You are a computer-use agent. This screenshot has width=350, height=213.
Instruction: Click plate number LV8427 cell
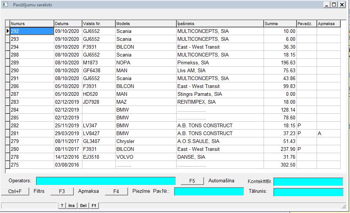99,133
